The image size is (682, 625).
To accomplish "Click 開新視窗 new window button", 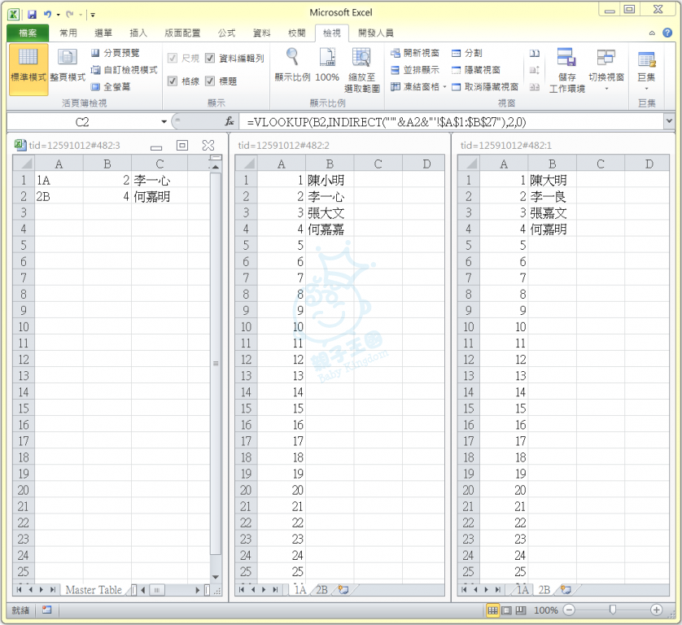I will (x=415, y=53).
